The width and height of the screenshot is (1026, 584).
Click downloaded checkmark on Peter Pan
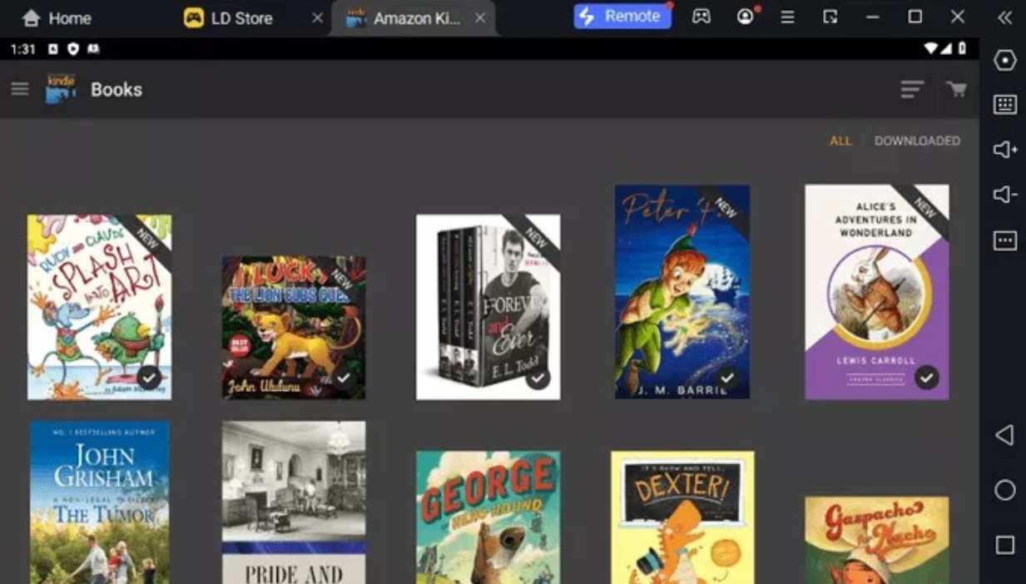(727, 378)
